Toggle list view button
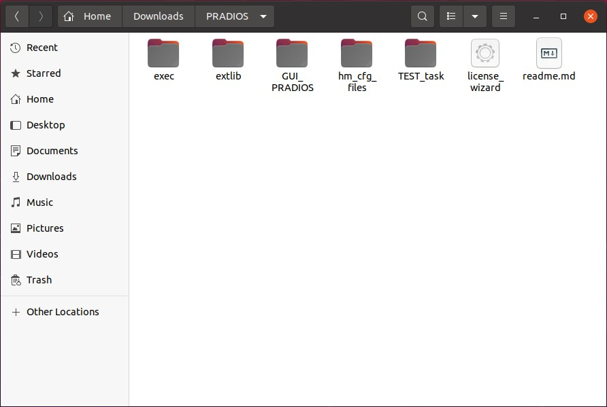Screen dimensions: 607x407 [451, 16]
